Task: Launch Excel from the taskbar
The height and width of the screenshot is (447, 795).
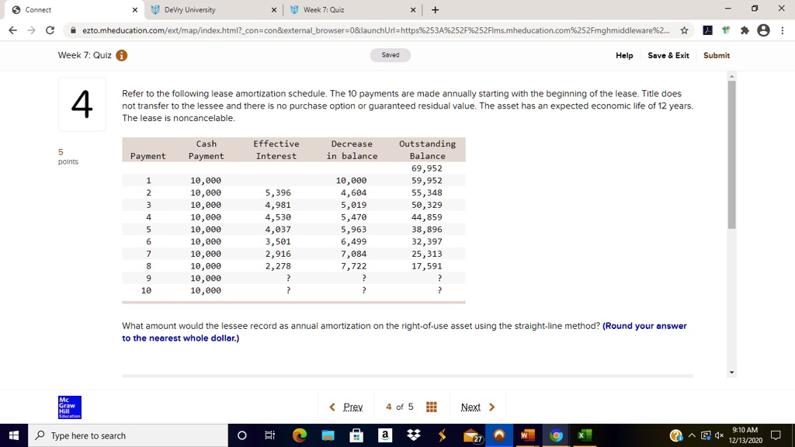Action: coord(583,435)
